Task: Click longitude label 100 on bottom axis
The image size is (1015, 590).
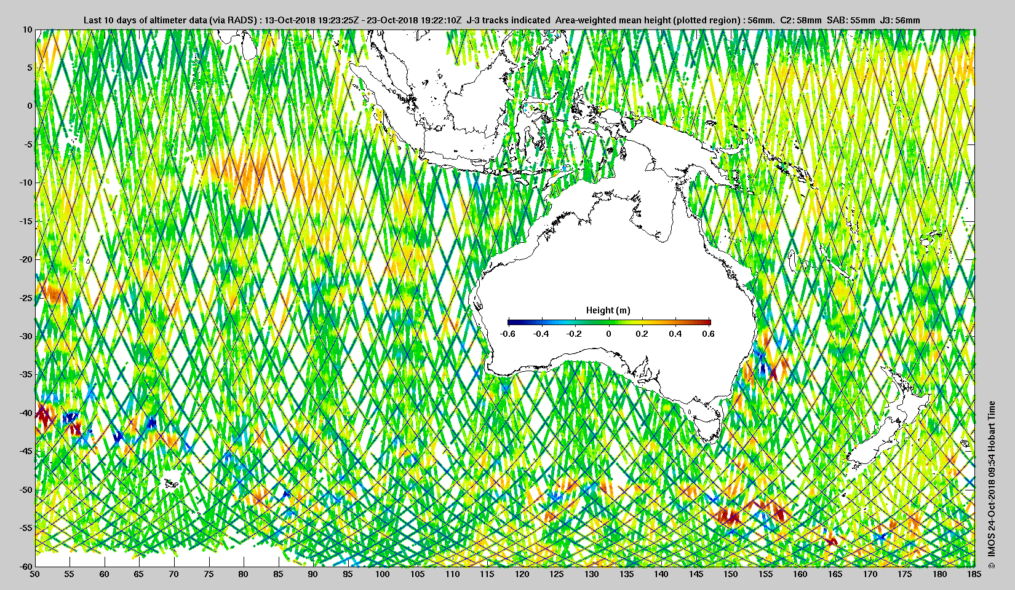Action: pos(383,575)
